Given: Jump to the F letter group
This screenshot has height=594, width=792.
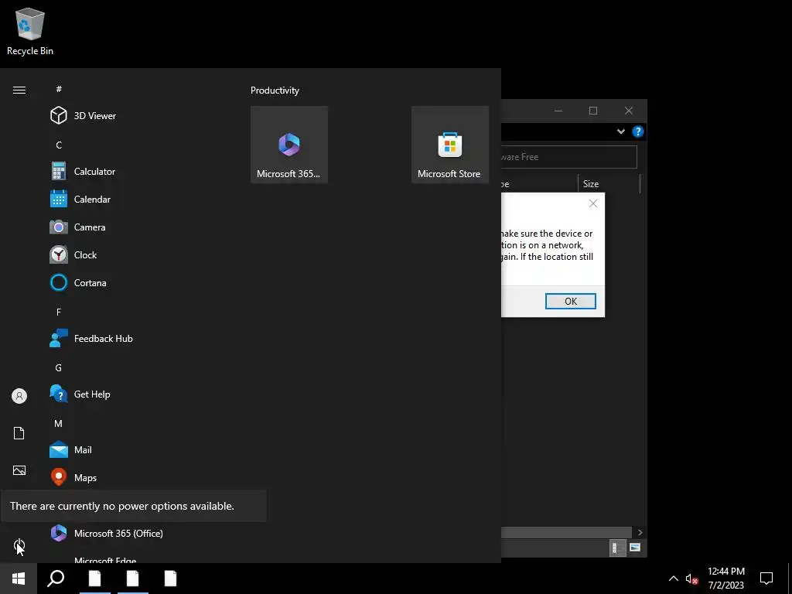Looking at the screenshot, I should click(x=59, y=312).
